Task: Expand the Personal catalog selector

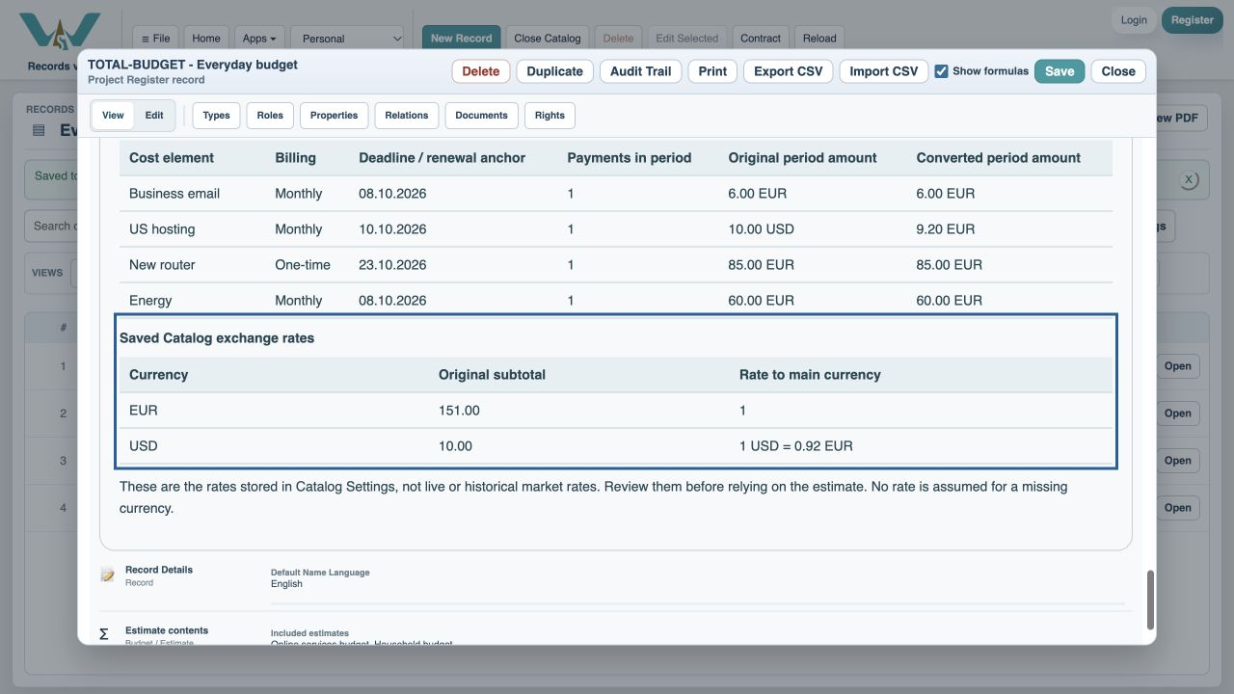Action: pos(348,39)
